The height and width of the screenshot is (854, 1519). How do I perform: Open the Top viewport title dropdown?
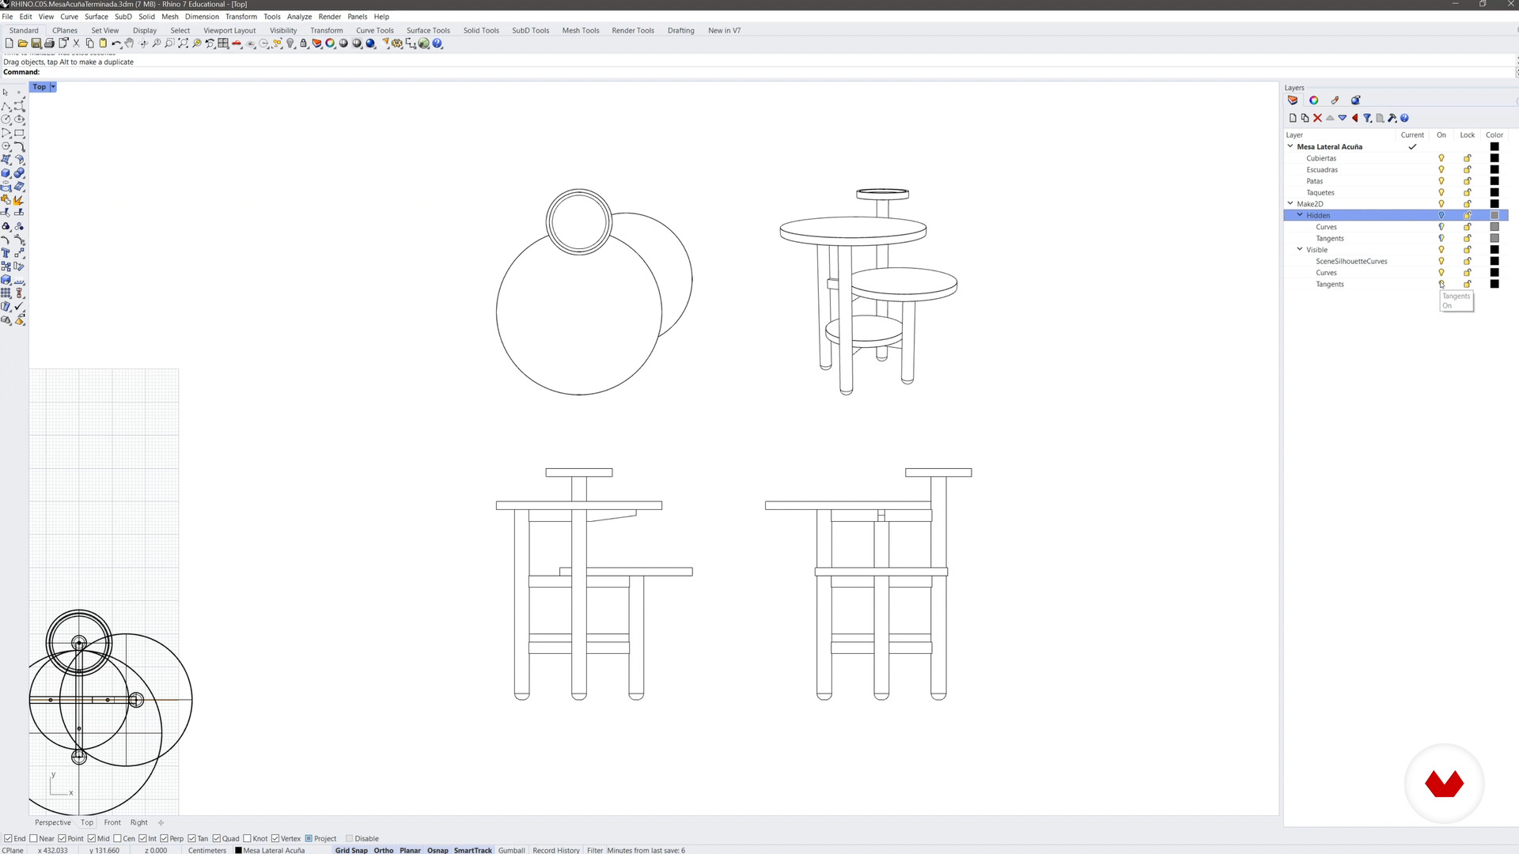click(53, 87)
